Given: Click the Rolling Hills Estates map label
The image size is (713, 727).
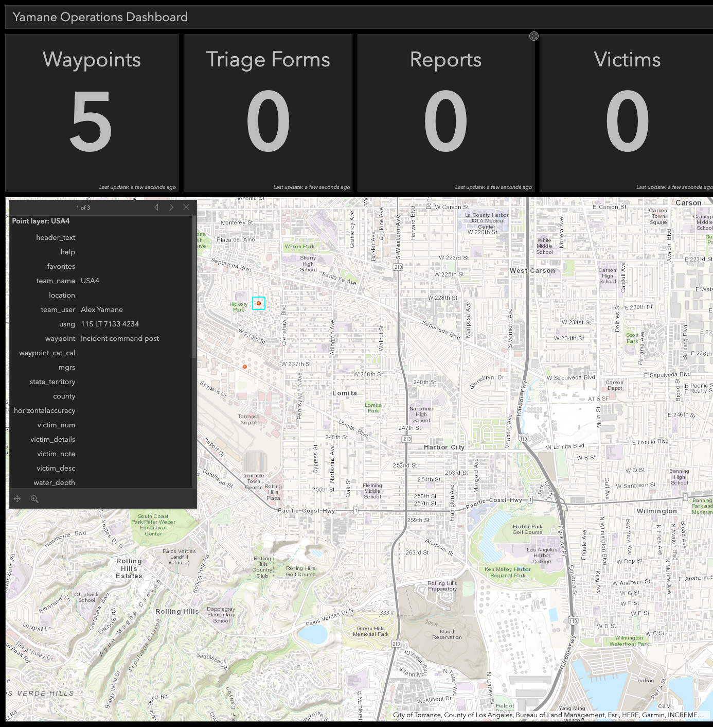Looking at the screenshot, I should pyautogui.click(x=129, y=568).
